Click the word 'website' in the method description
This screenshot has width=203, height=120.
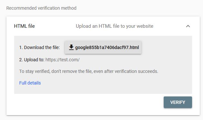click(x=145, y=26)
